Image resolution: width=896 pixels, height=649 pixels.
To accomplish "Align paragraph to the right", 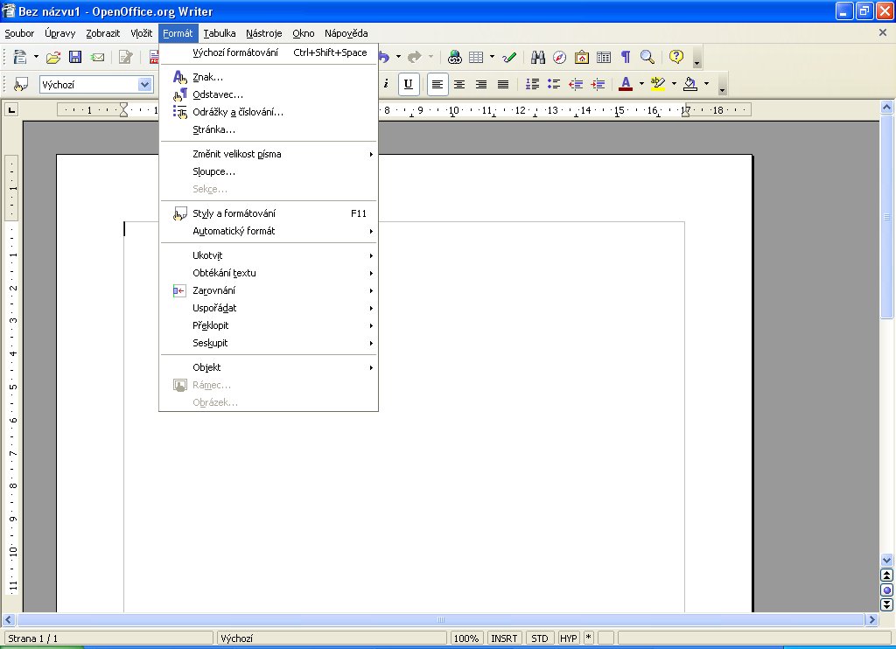I will 481,85.
